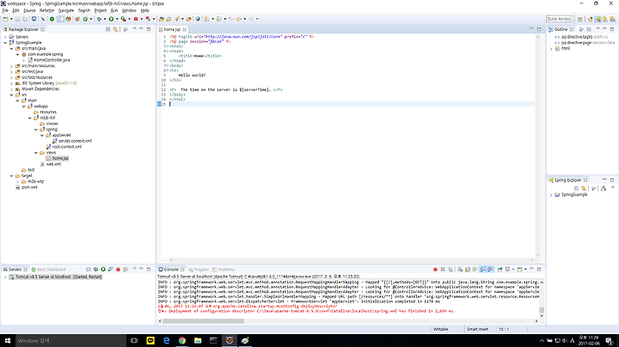This screenshot has height=347, width=619.
Task: Switch to the Spring perspective icon
Action: 598,19
